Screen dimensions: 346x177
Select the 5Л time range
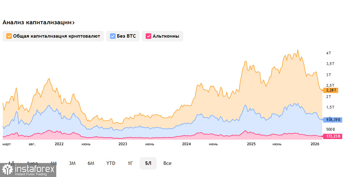click(x=148, y=163)
